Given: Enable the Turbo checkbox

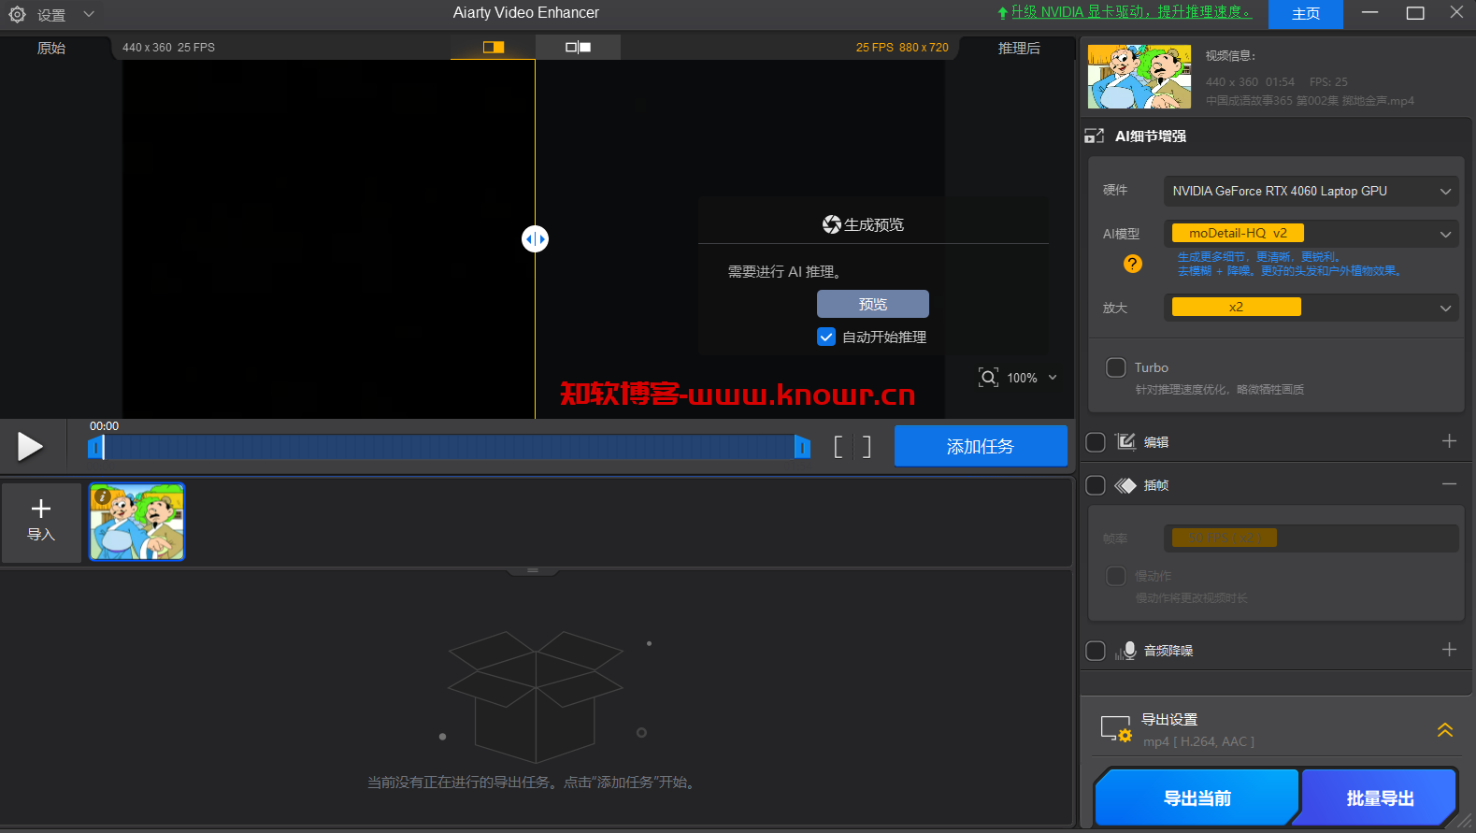Looking at the screenshot, I should click(x=1116, y=367).
